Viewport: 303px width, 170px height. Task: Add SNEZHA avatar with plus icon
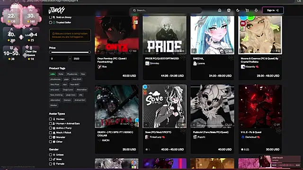pyautogui.click(x=194, y=51)
